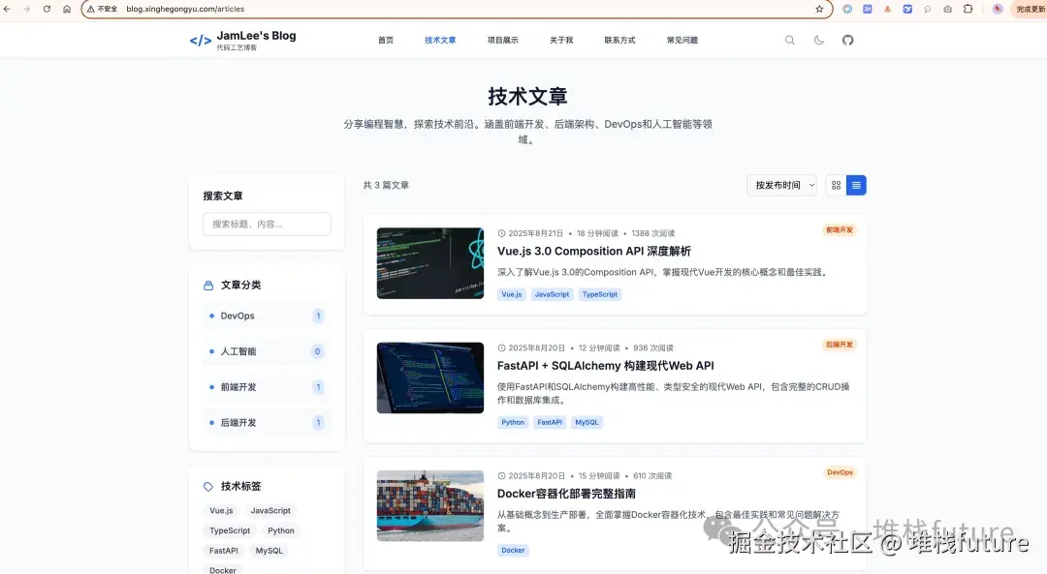Switch to list view layout
Viewport: 1047px width, 574px height.
tap(855, 184)
